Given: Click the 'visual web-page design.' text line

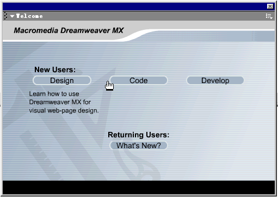Looking at the screenshot, I should point(64,111).
